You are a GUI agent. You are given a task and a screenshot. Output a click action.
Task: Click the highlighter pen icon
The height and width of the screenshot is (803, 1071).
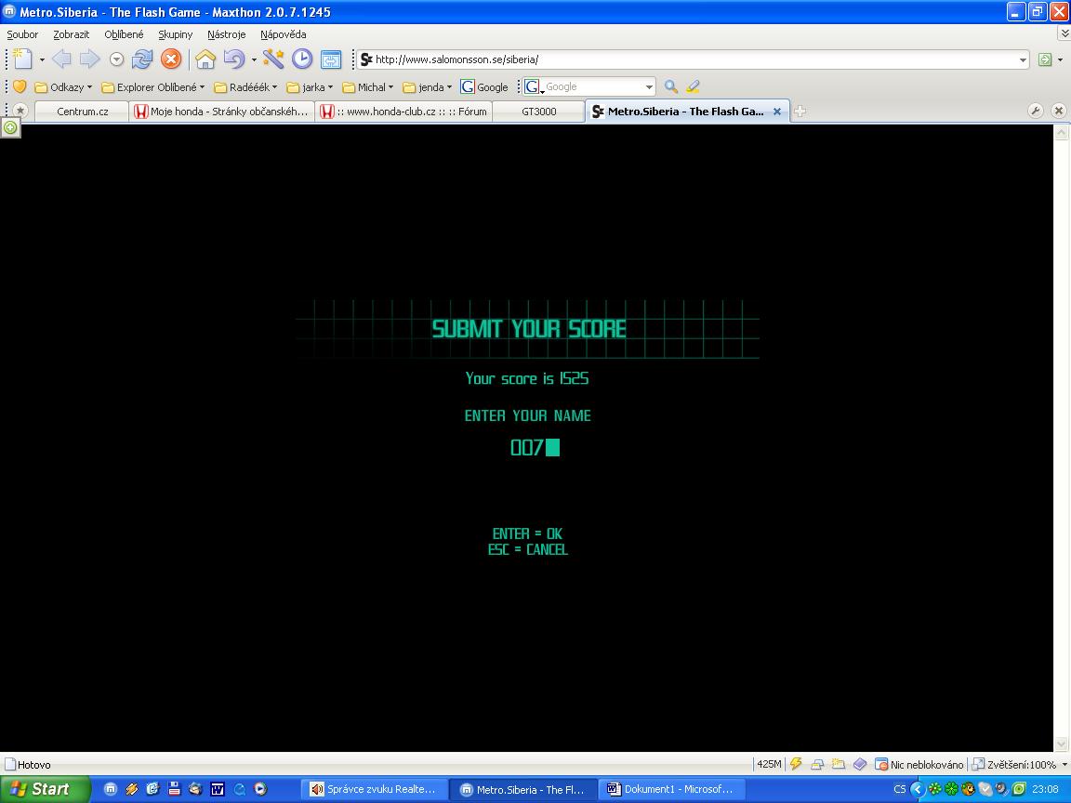click(x=693, y=86)
